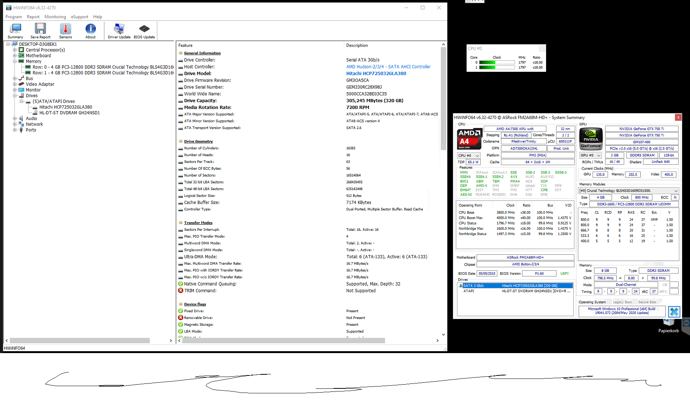Click the Drive Geometry section header

click(x=198, y=141)
